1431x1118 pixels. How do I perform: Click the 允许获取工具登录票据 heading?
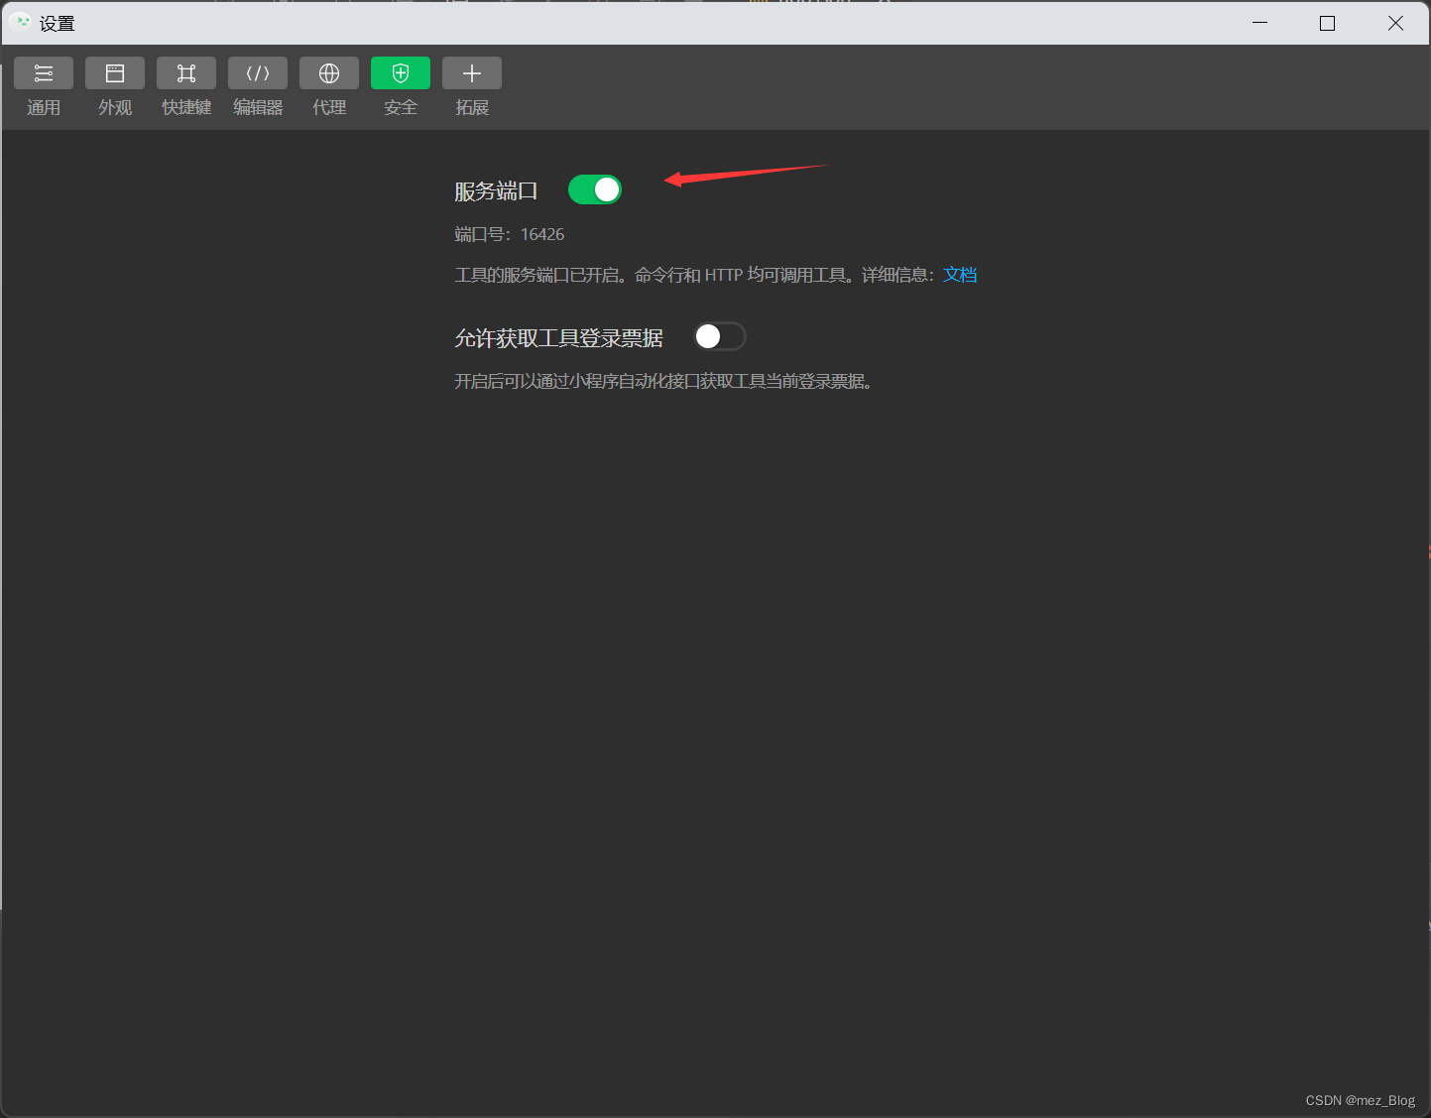click(558, 338)
